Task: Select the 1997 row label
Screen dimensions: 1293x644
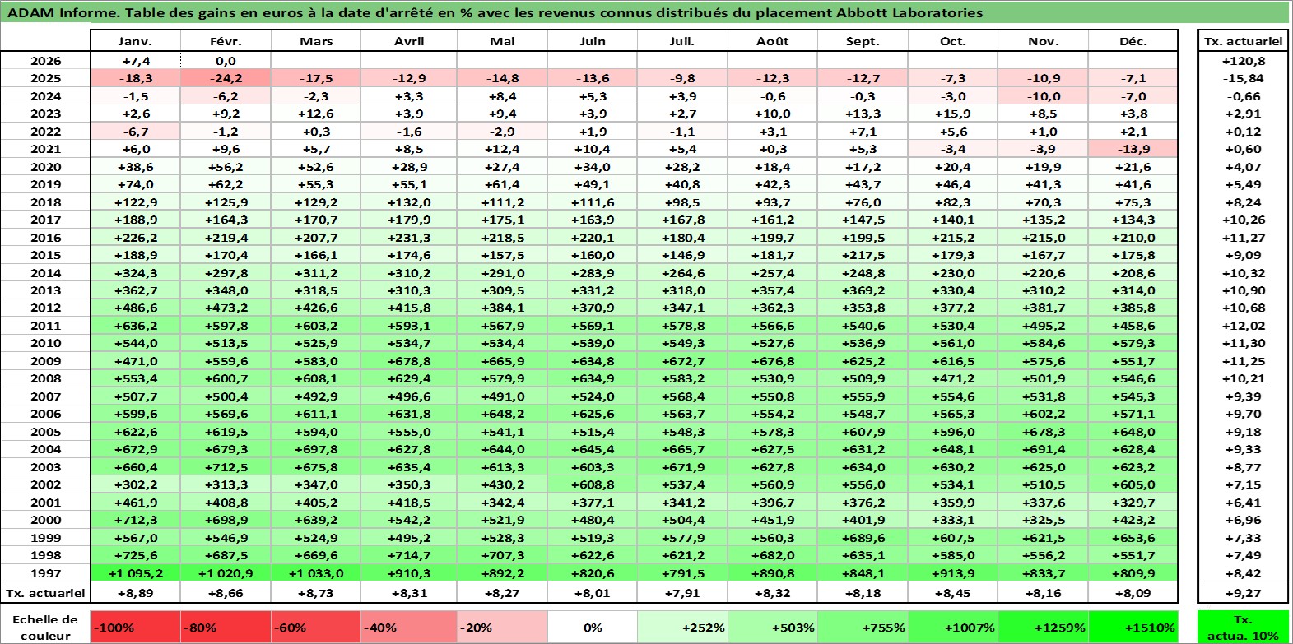Action: (46, 573)
